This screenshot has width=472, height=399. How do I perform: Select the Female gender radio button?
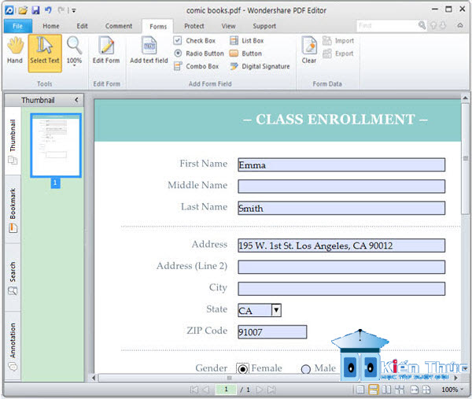point(242,368)
